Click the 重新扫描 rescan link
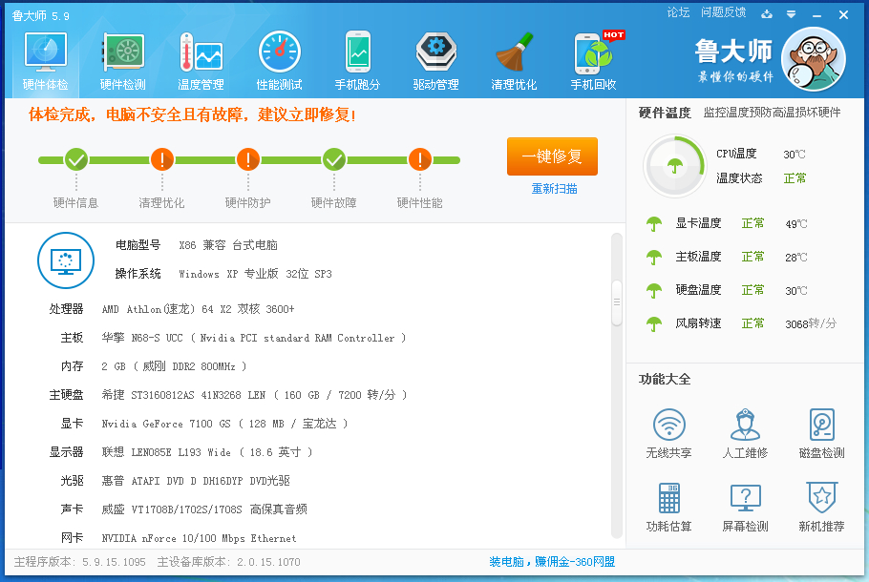869x582 pixels. pyautogui.click(x=554, y=189)
